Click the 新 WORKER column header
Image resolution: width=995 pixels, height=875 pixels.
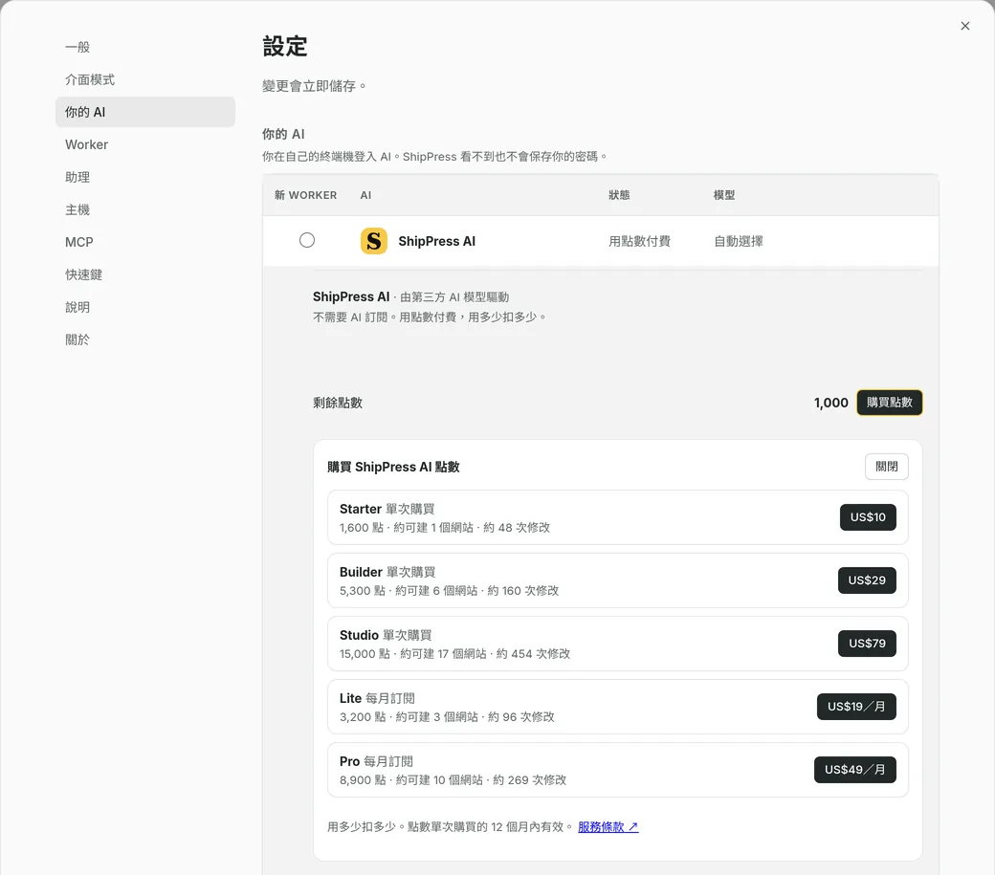[x=306, y=195]
